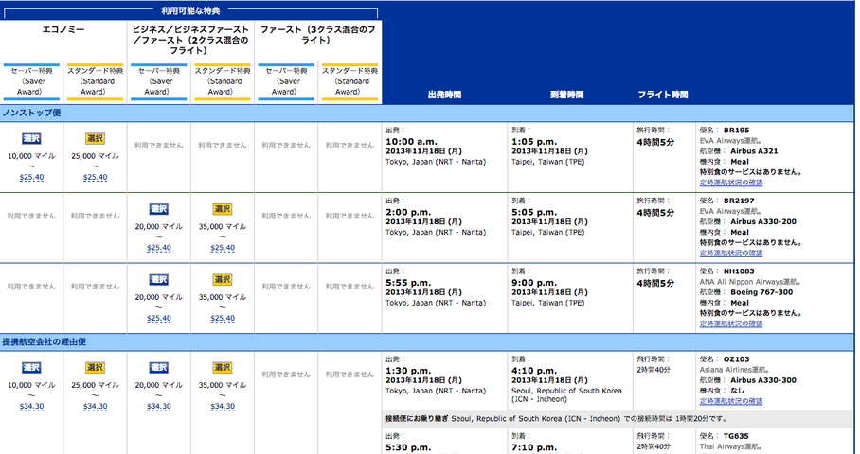860x454 pixels.
Task: Click the Seoul (ICN - Incheon) arrival city
Action: [x=567, y=394]
